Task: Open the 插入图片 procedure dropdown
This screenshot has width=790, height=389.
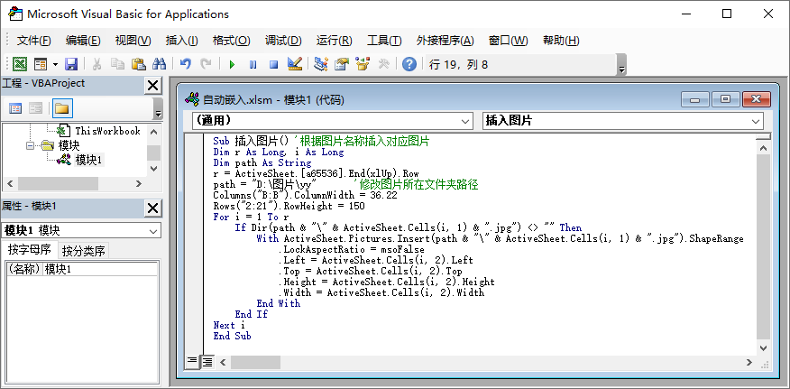Action: pos(756,121)
